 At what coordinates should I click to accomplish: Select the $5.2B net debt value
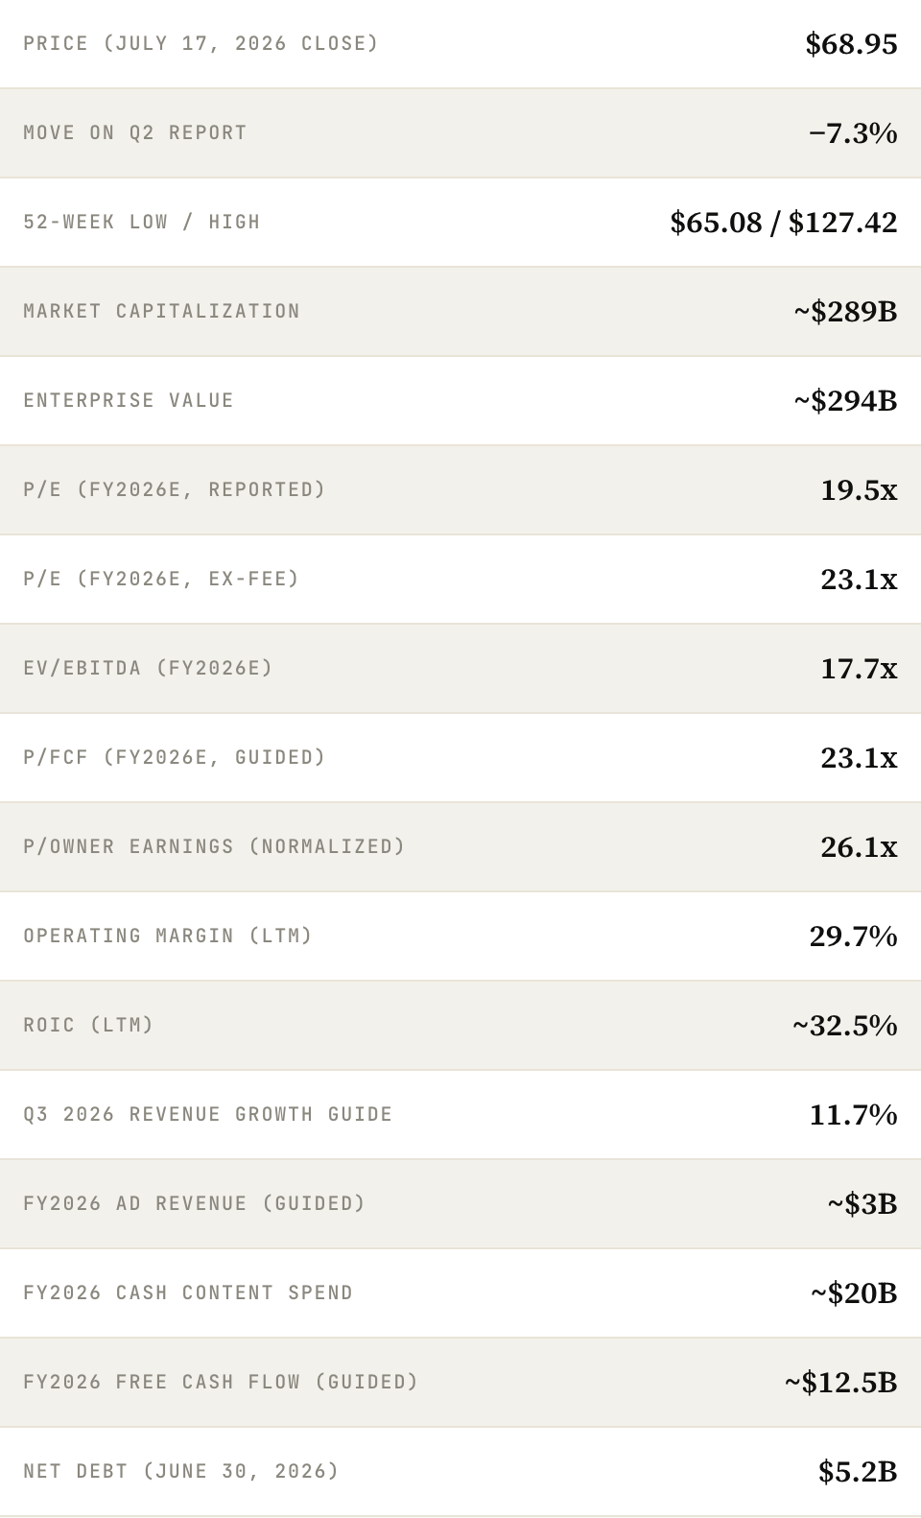(x=858, y=1471)
